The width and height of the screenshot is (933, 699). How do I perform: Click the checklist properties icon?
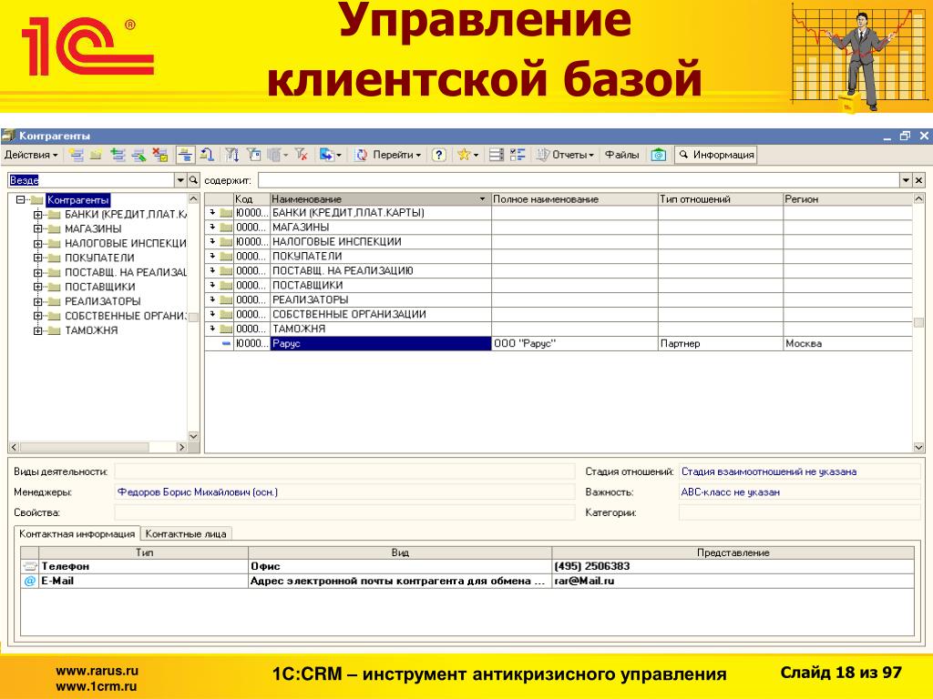[x=518, y=155]
